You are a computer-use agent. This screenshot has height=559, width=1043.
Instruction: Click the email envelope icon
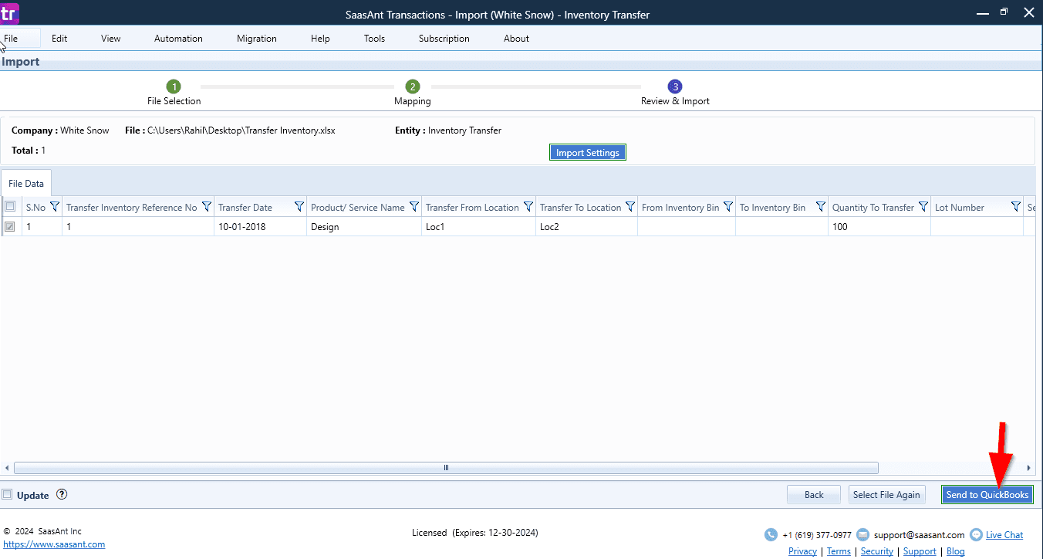[862, 534]
